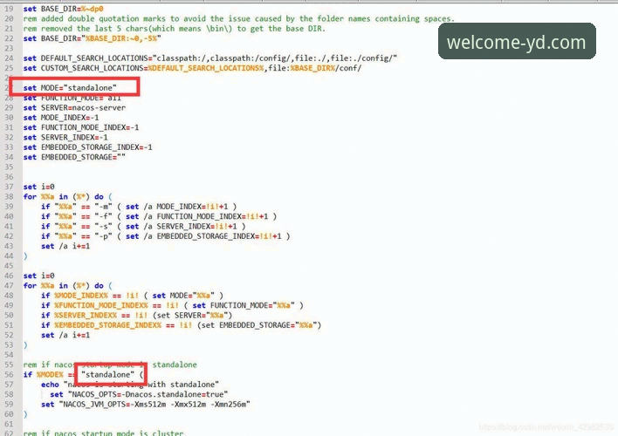Viewport: 618px width, 436px height.
Task: Click line number 59 in the margin
Action: (x=8, y=404)
